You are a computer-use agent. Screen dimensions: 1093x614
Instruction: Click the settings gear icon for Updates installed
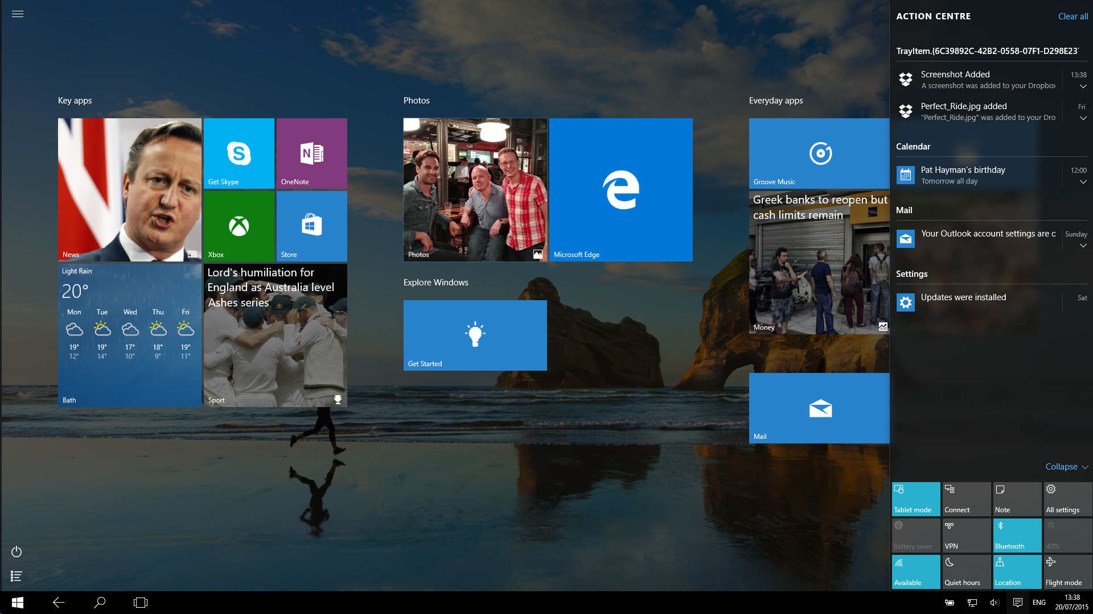click(906, 302)
